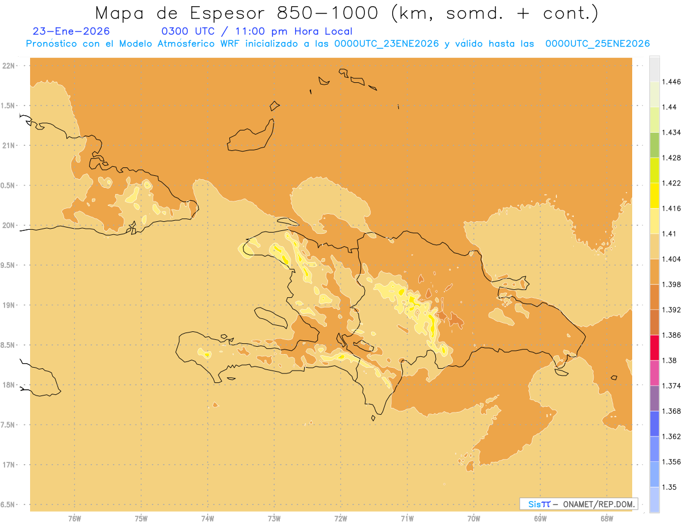Click the legend value '1.356'

671,462
